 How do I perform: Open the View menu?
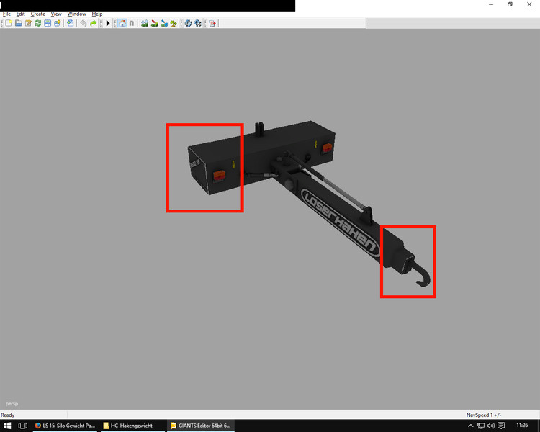56,14
